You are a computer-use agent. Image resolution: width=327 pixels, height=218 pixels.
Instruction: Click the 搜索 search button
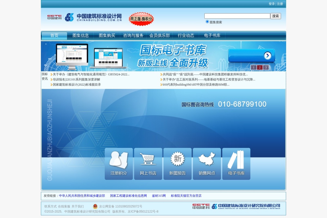pyautogui.click(x=275, y=16)
